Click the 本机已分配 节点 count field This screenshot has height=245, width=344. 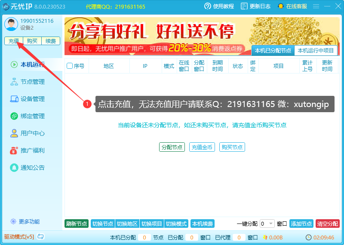point(144,237)
